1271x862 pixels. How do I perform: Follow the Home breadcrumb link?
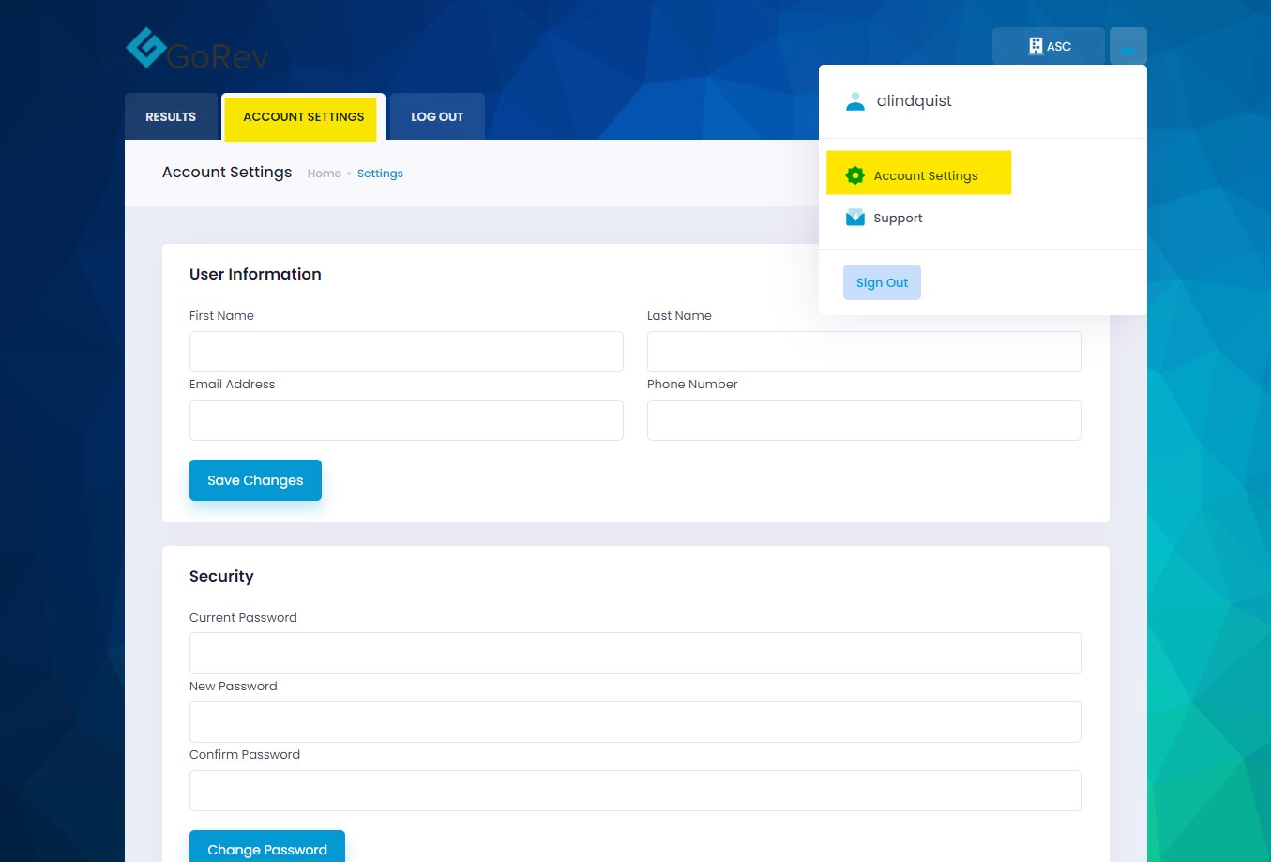pyautogui.click(x=324, y=174)
